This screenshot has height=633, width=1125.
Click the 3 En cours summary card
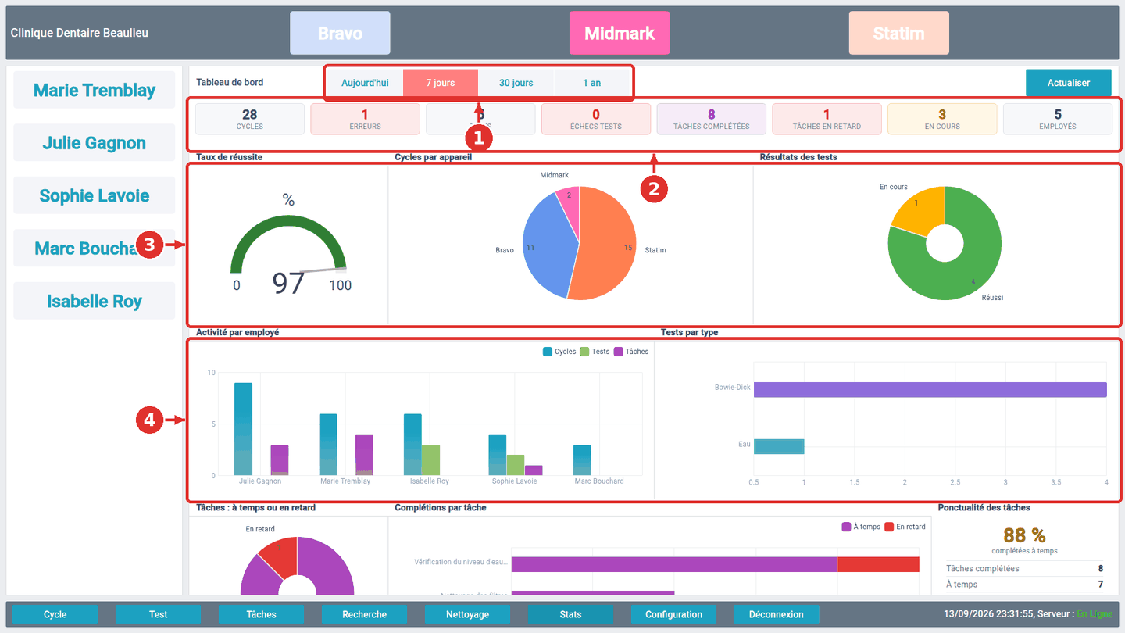point(942,119)
